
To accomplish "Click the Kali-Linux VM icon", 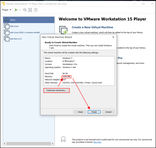I will pos(7,26).
